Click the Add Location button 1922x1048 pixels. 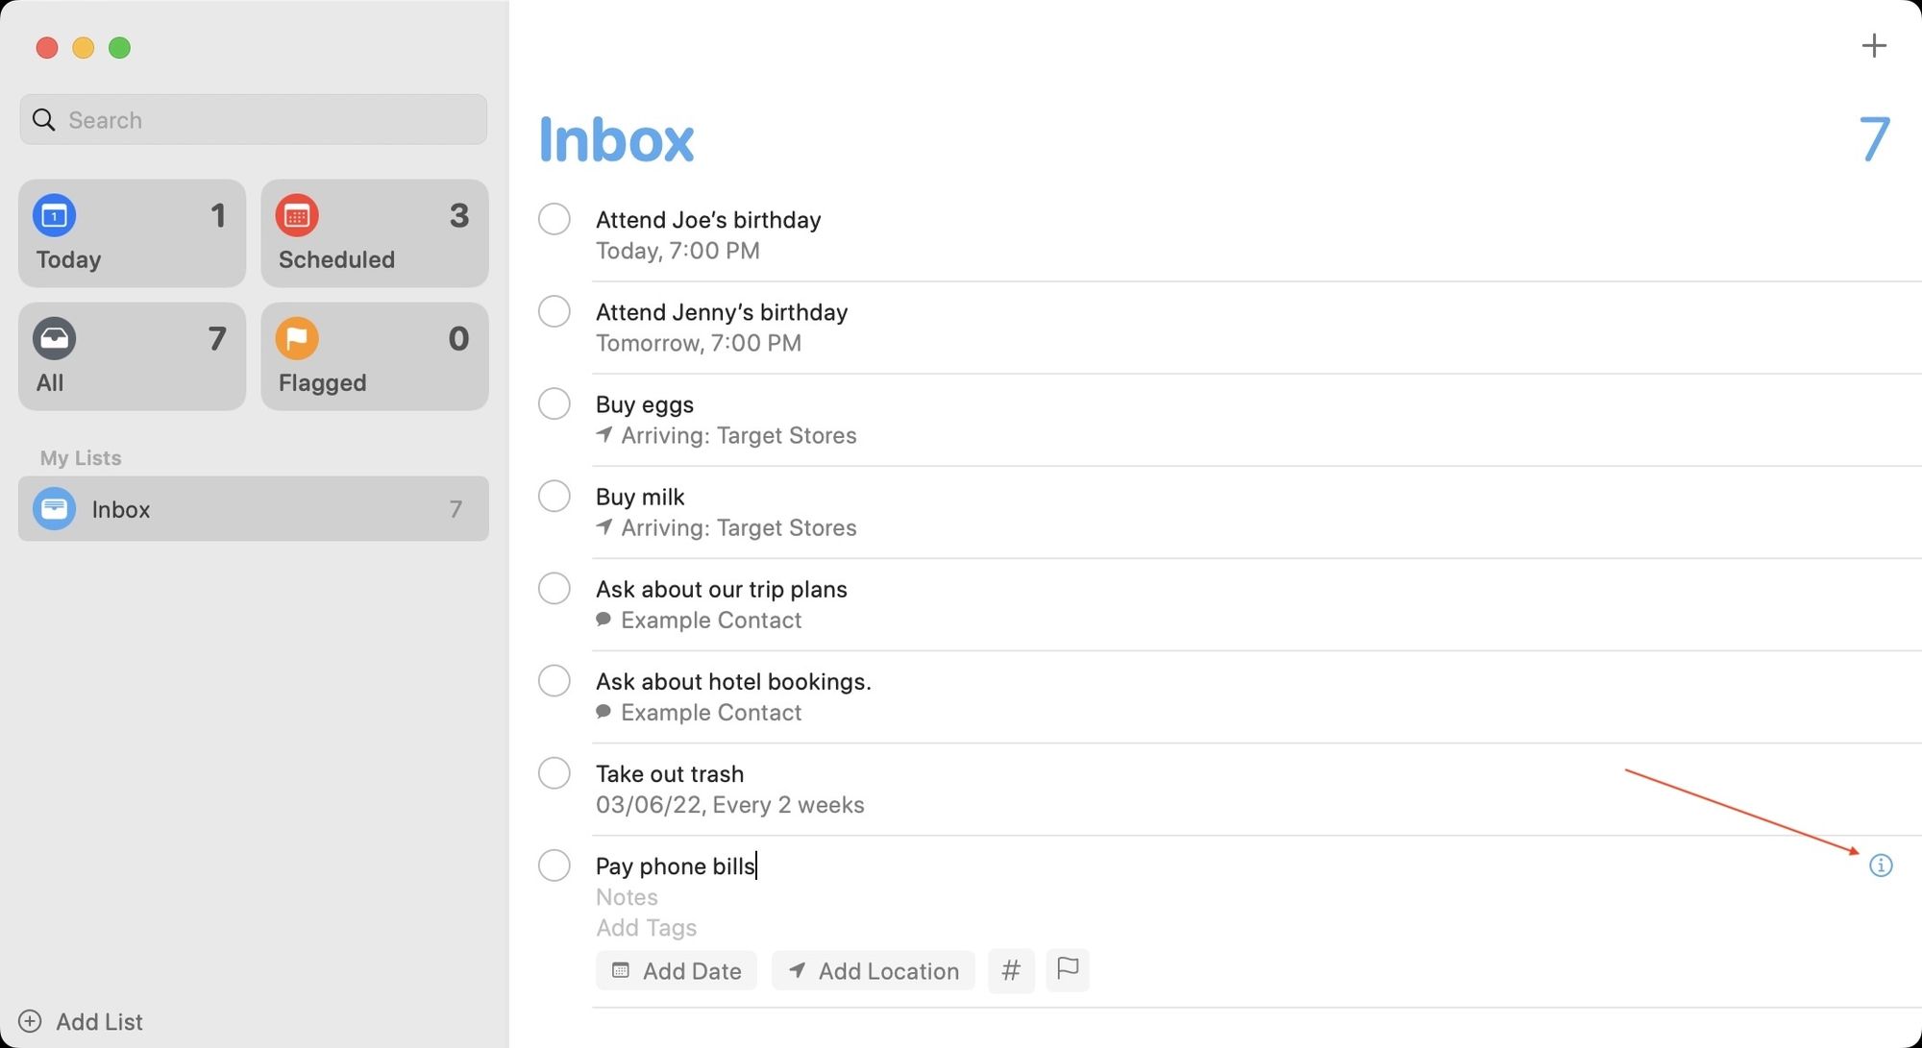tap(873, 971)
